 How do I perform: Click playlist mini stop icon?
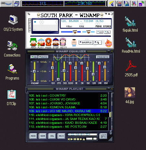(x=78, y=139)
